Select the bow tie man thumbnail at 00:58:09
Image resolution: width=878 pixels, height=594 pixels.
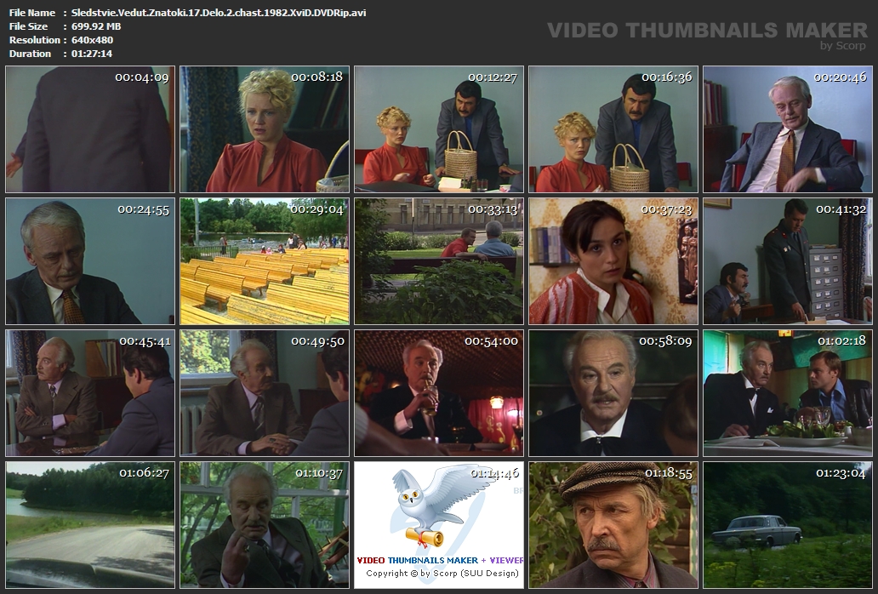(613, 393)
